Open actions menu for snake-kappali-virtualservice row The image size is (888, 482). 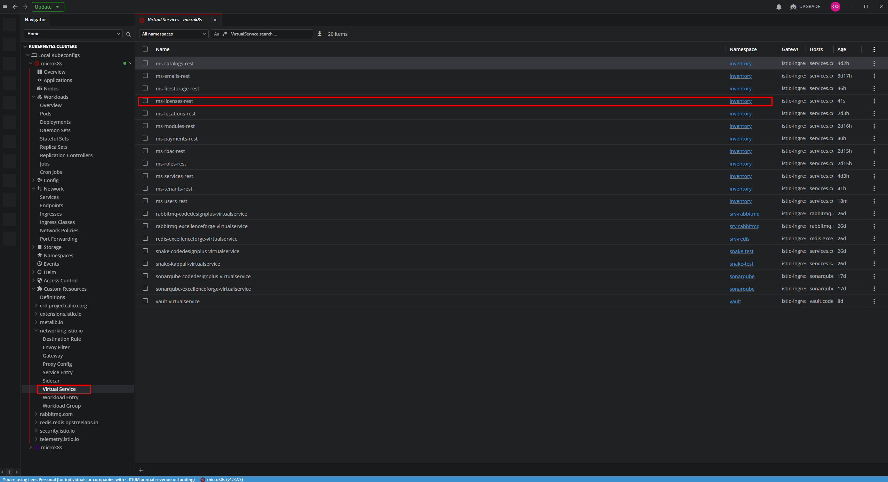[874, 264]
